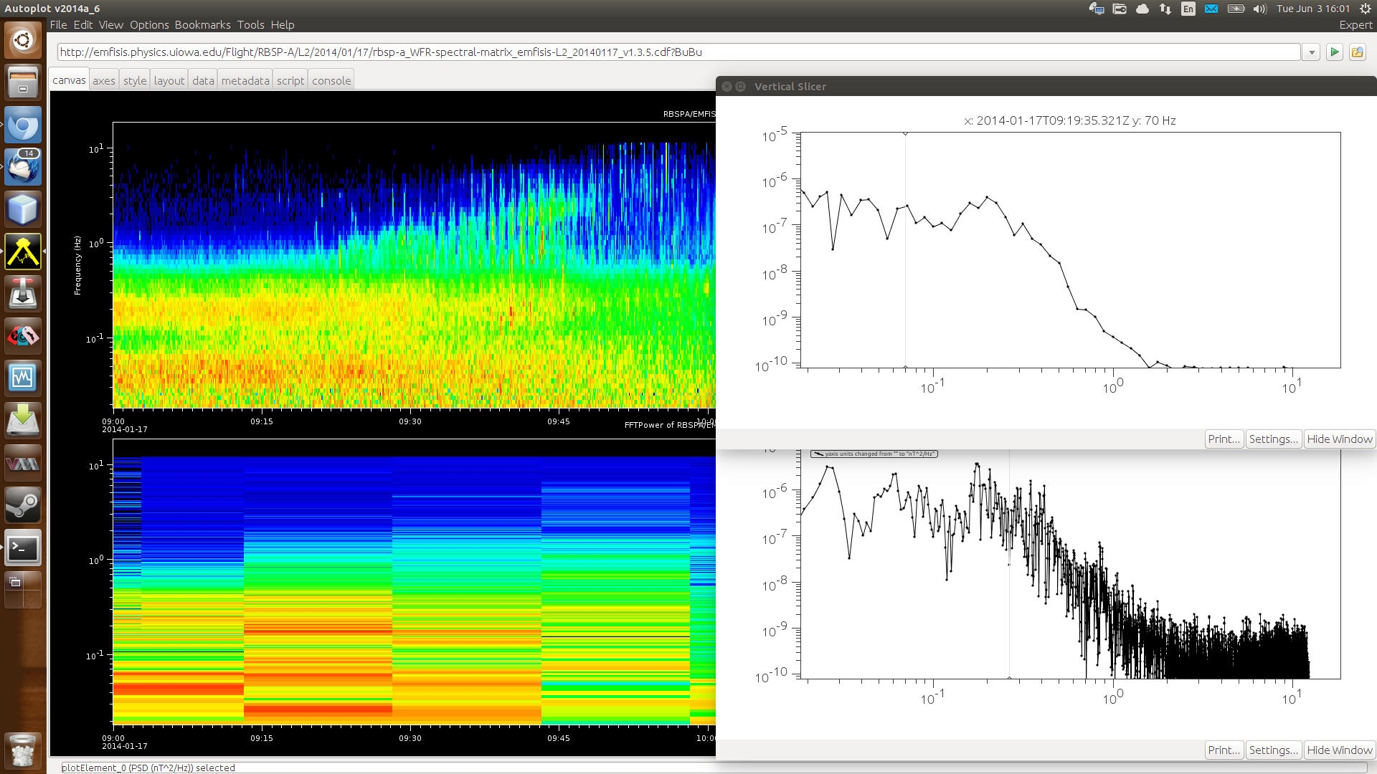The height and width of the screenshot is (774, 1377).
Task: Open the system gear menu in top panel
Action: point(1366,9)
